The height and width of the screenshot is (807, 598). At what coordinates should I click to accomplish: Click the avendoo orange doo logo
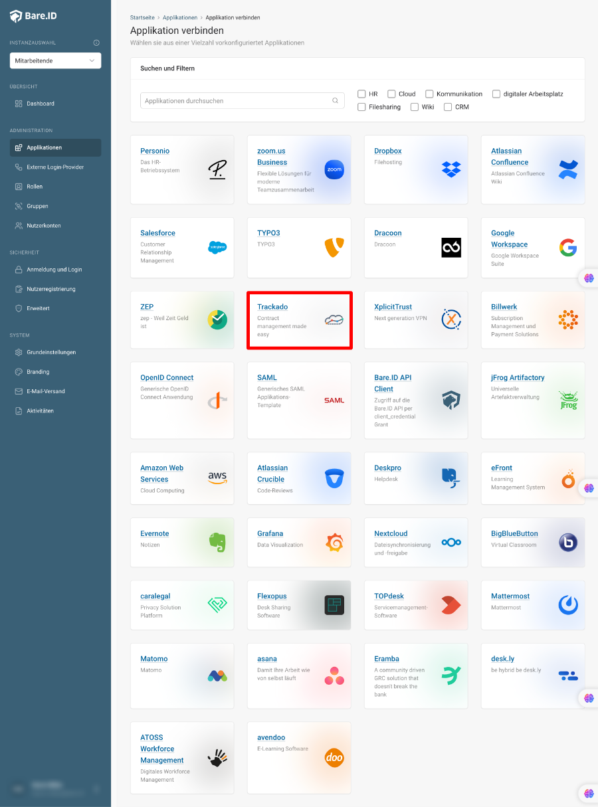pyautogui.click(x=334, y=758)
